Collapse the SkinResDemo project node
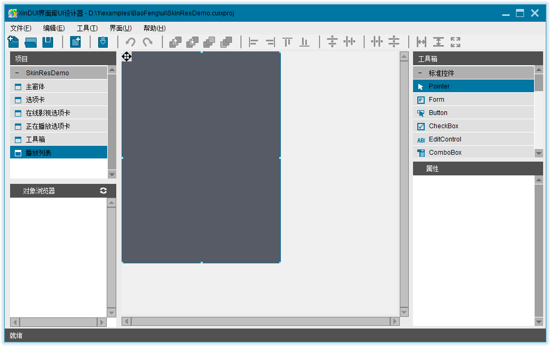 (17, 73)
